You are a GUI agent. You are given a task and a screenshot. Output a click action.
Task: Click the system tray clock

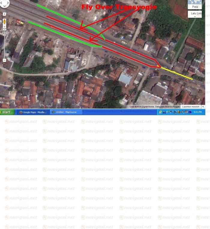[x=198, y=112]
